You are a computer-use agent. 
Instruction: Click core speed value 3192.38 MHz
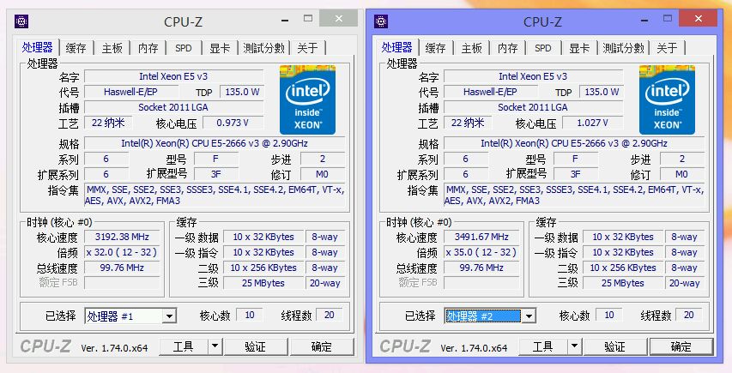tap(122, 237)
